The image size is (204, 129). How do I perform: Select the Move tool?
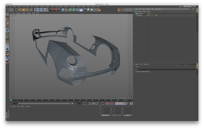(20, 10)
